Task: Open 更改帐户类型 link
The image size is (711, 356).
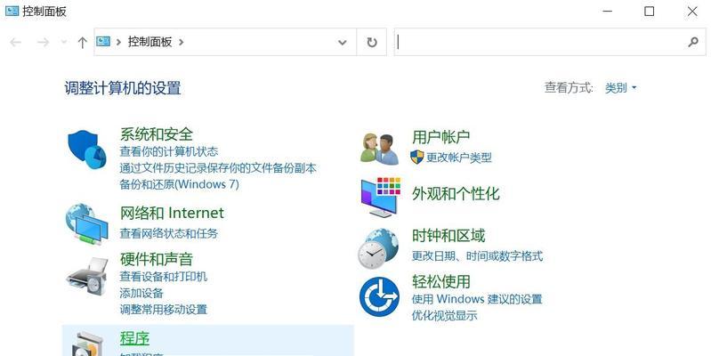Action: tap(459, 158)
